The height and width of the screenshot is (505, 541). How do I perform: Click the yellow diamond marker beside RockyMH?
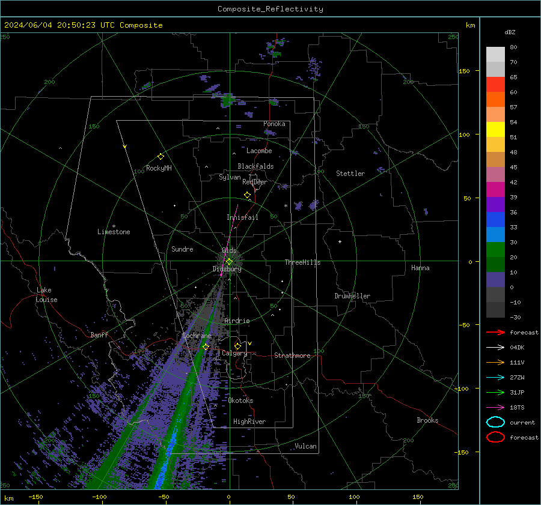pyautogui.click(x=160, y=157)
